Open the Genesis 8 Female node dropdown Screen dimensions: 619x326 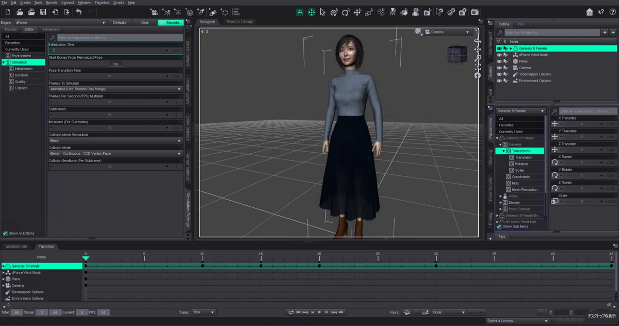(520, 111)
